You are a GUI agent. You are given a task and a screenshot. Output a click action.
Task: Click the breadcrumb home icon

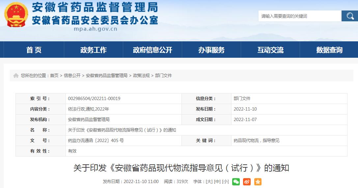(16, 75)
